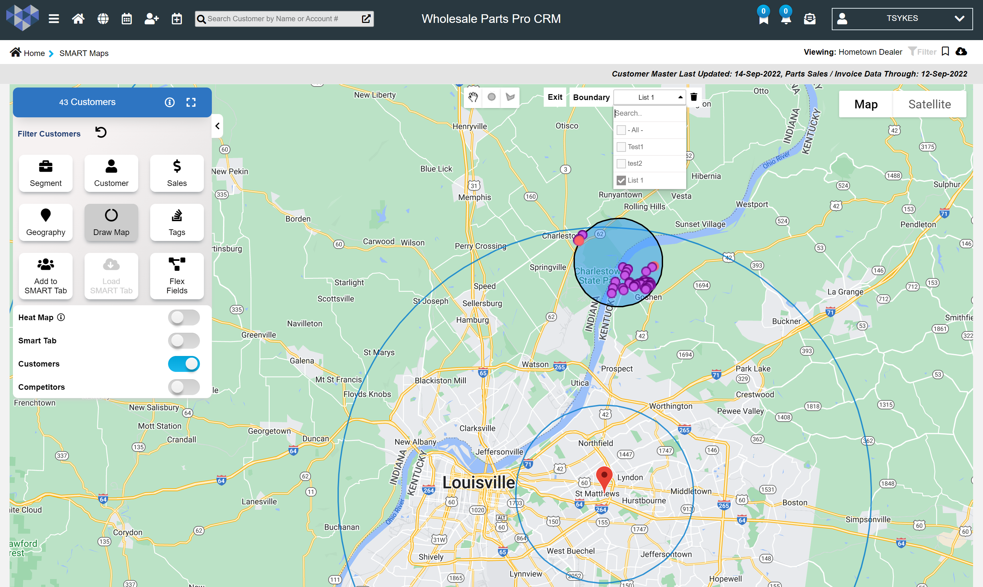Click the cloud download icon

coord(961,51)
